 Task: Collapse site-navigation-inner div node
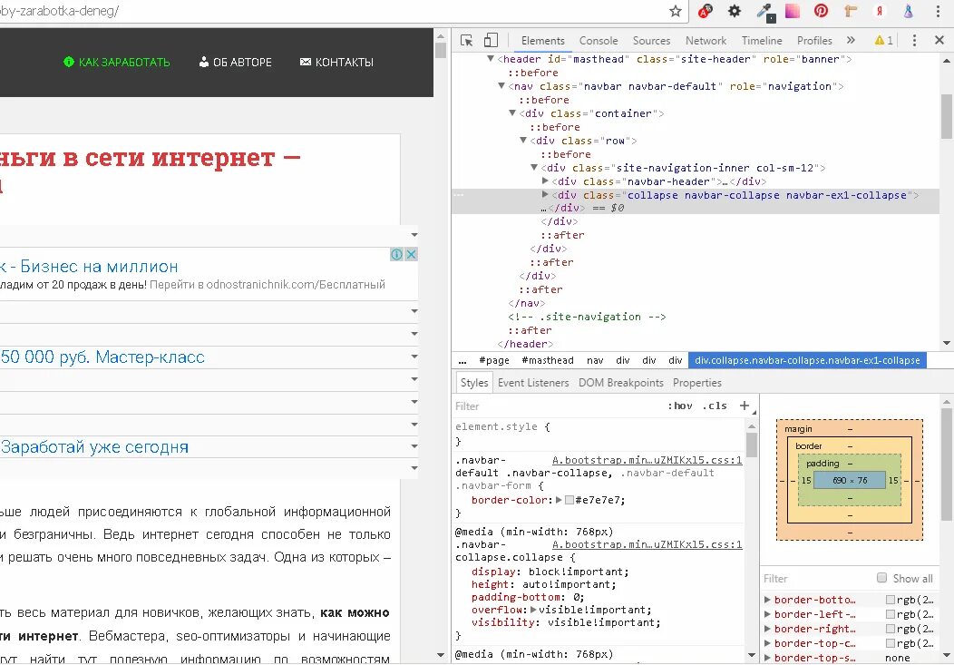(x=534, y=168)
